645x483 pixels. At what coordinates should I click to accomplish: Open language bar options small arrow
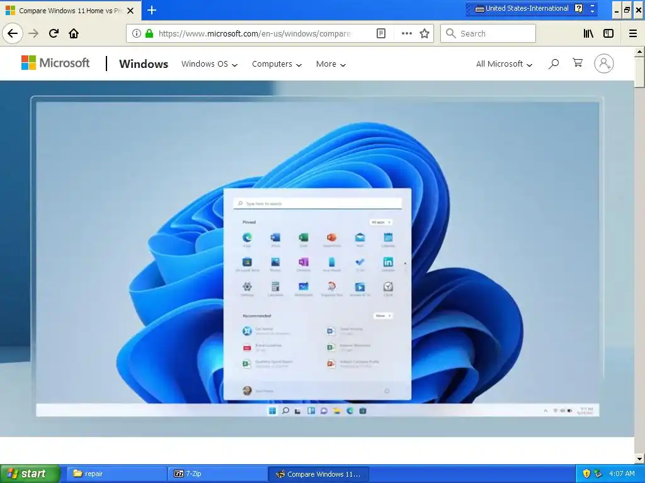pos(592,11)
